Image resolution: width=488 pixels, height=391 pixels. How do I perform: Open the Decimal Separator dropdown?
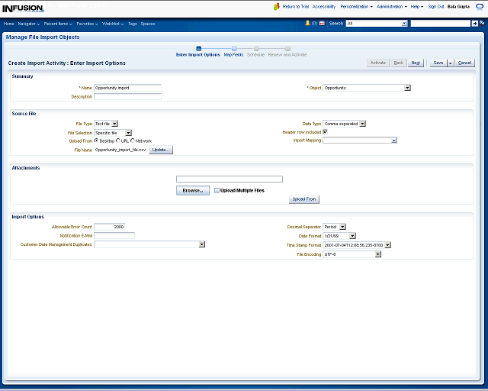[x=342, y=227]
